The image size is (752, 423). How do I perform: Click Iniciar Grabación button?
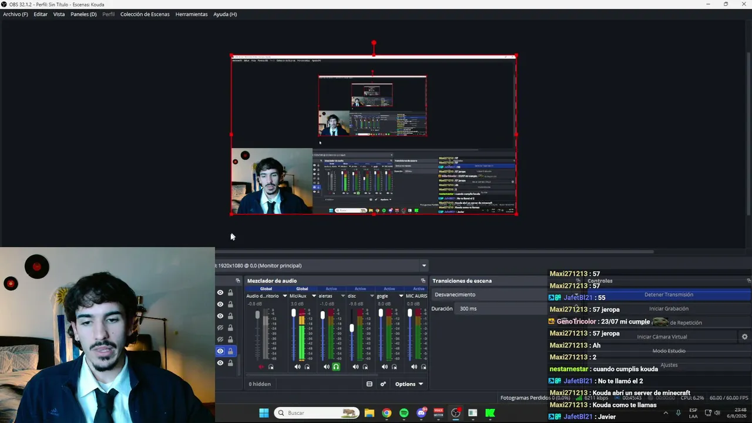(669, 308)
